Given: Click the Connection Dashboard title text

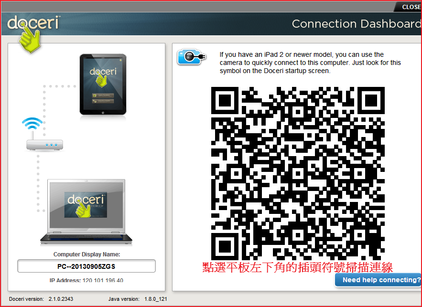Looking at the screenshot, I should click(x=357, y=24).
